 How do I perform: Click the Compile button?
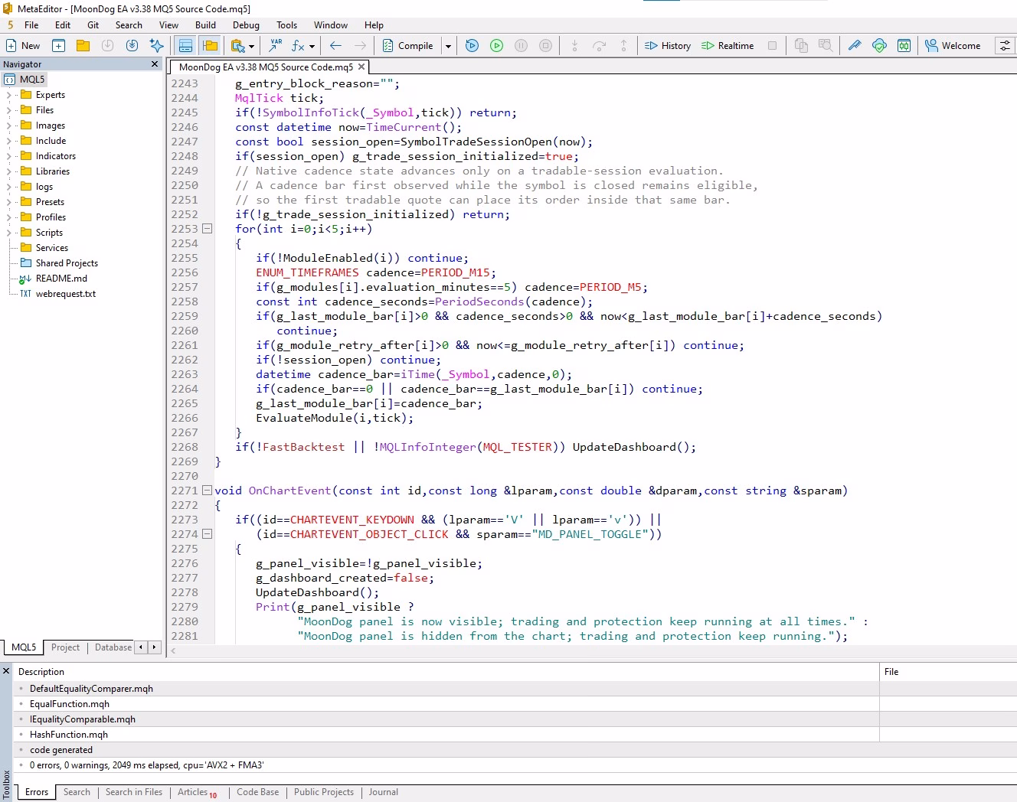pyautogui.click(x=408, y=46)
